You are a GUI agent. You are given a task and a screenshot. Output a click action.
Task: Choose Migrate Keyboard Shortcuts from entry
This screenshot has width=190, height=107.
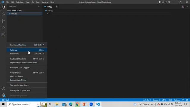coord(27,62)
